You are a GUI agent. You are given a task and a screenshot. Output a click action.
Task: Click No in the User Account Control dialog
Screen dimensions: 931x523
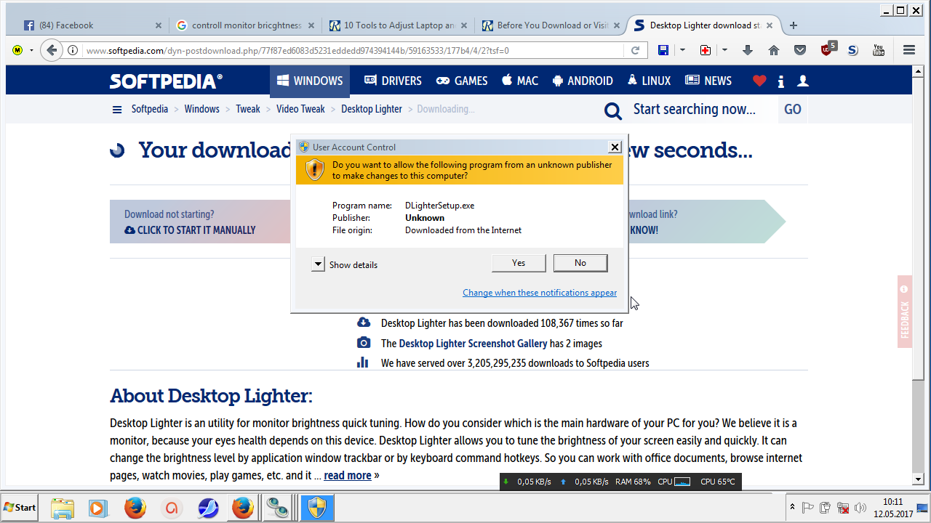[580, 263]
